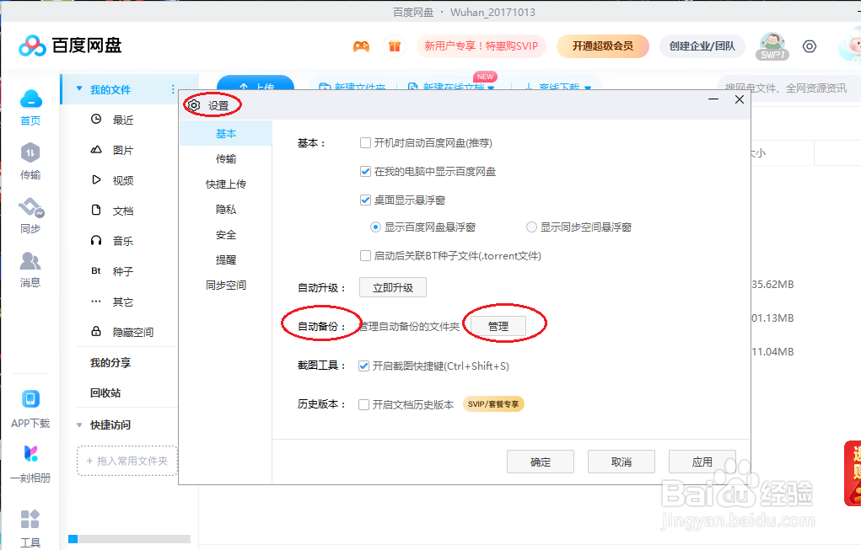Click 应用 apply button
The height and width of the screenshot is (550, 861).
702,462
